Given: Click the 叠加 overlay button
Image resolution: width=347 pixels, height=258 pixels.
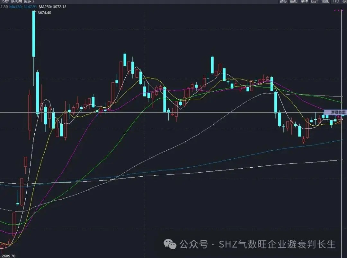Looking at the screenshot, I should 294,2.
